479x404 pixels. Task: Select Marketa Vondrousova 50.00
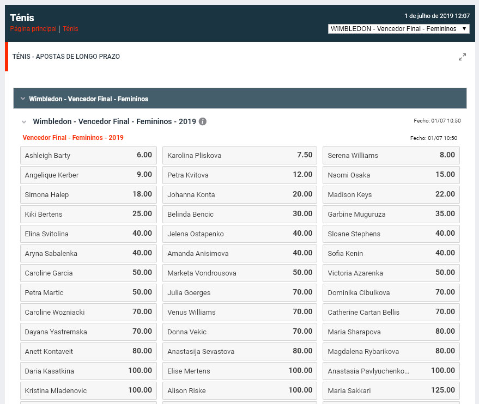pos(240,273)
